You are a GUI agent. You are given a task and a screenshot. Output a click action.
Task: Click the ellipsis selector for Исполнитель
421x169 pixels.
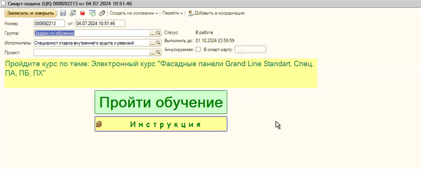point(153,43)
